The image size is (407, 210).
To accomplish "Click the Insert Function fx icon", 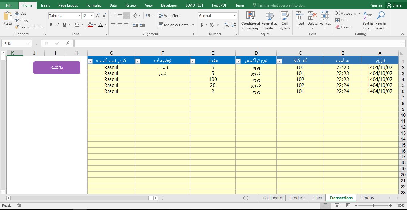I will [x=68, y=43].
